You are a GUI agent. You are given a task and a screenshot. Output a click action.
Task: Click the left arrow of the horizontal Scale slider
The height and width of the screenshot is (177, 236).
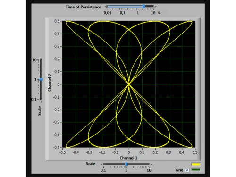102,164
